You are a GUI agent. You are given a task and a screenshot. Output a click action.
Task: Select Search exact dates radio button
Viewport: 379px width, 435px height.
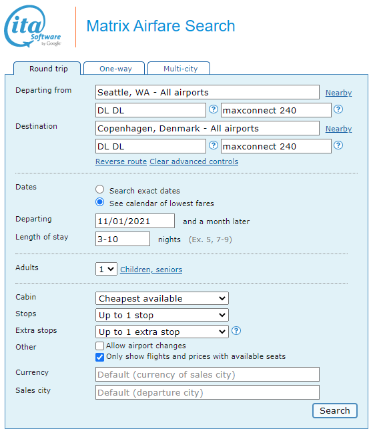(100, 189)
